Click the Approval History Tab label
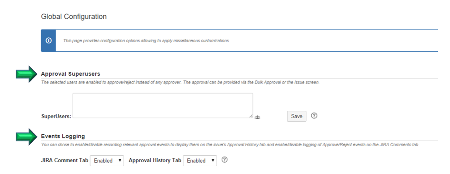Viewport: 450px width, 174px height. coord(155,160)
